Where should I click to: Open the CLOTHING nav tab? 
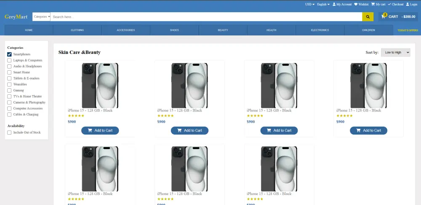pos(77,30)
